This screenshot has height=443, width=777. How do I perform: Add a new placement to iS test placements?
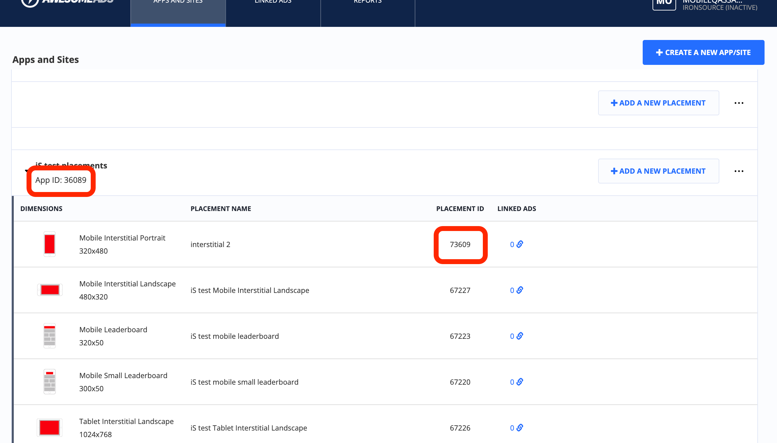pyautogui.click(x=658, y=171)
